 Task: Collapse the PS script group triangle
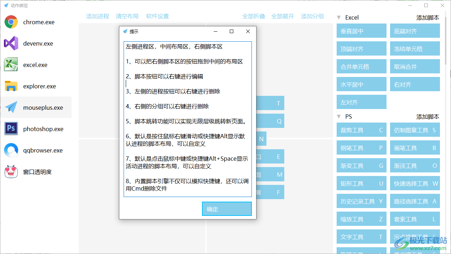(339, 116)
